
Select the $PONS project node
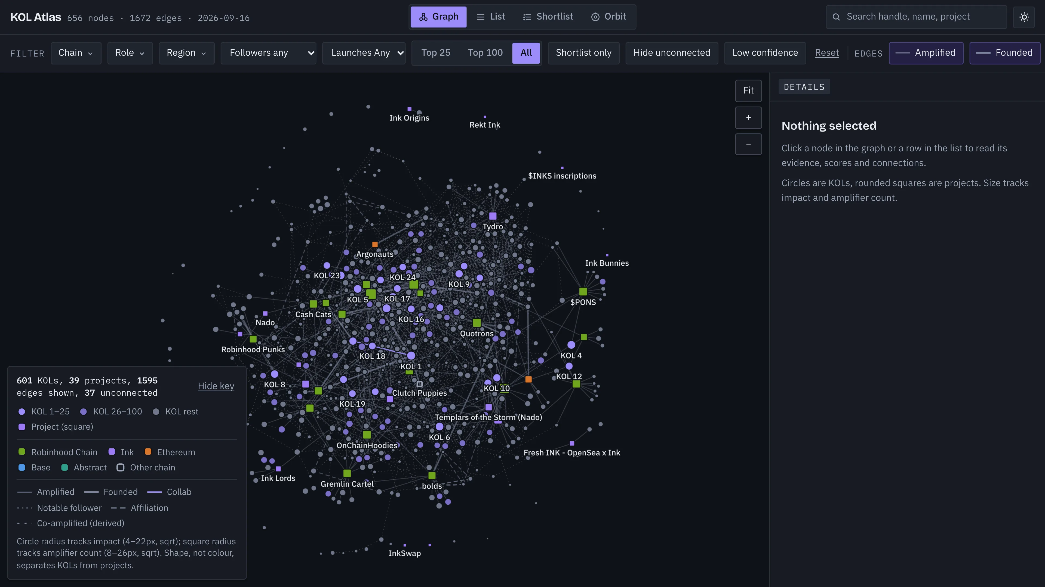[583, 292]
